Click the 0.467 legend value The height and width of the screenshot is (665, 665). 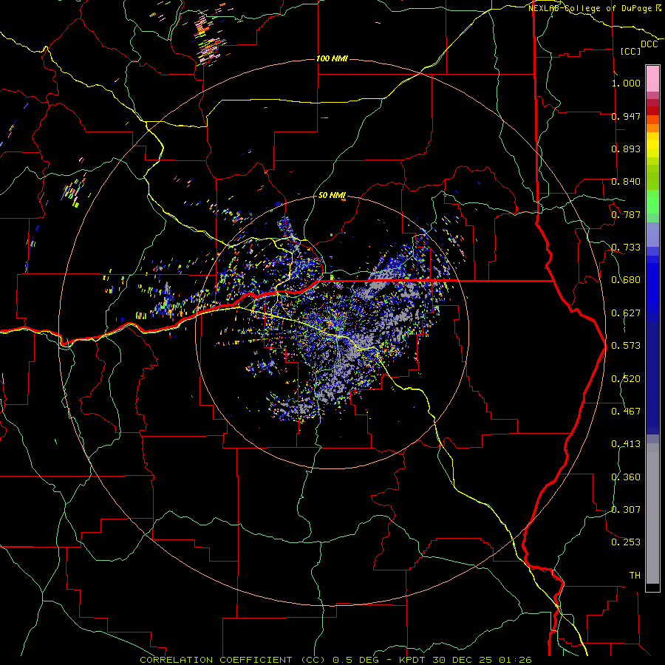click(x=626, y=412)
